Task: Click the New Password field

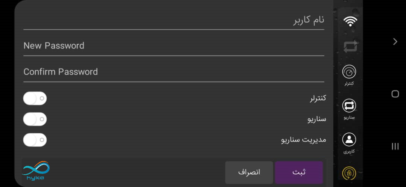Action: [174, 46]
